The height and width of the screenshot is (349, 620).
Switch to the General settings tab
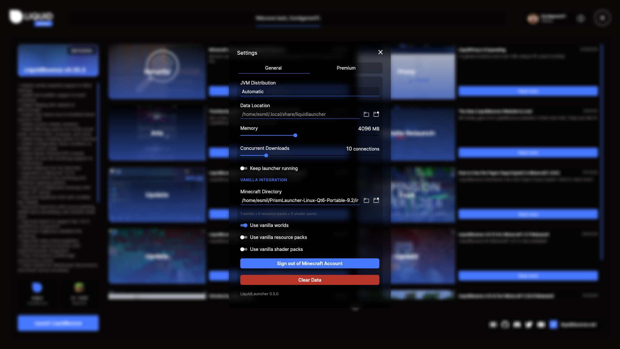tap(274, 68)
